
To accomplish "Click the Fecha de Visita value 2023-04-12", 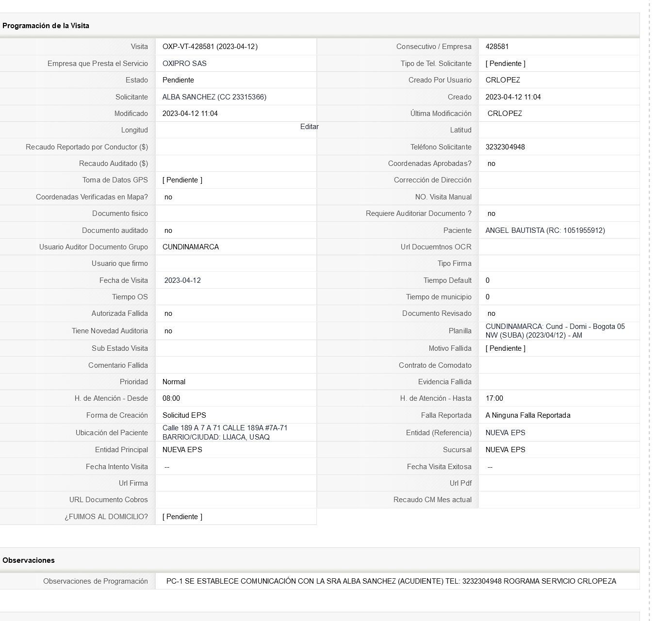I will 182,280.
